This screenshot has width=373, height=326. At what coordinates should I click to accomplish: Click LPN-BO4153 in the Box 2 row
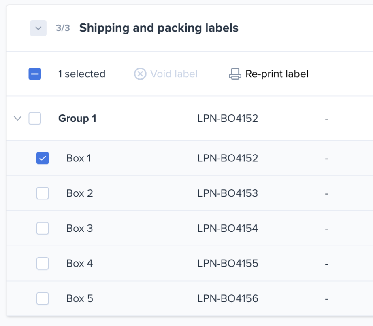(228, 193)
